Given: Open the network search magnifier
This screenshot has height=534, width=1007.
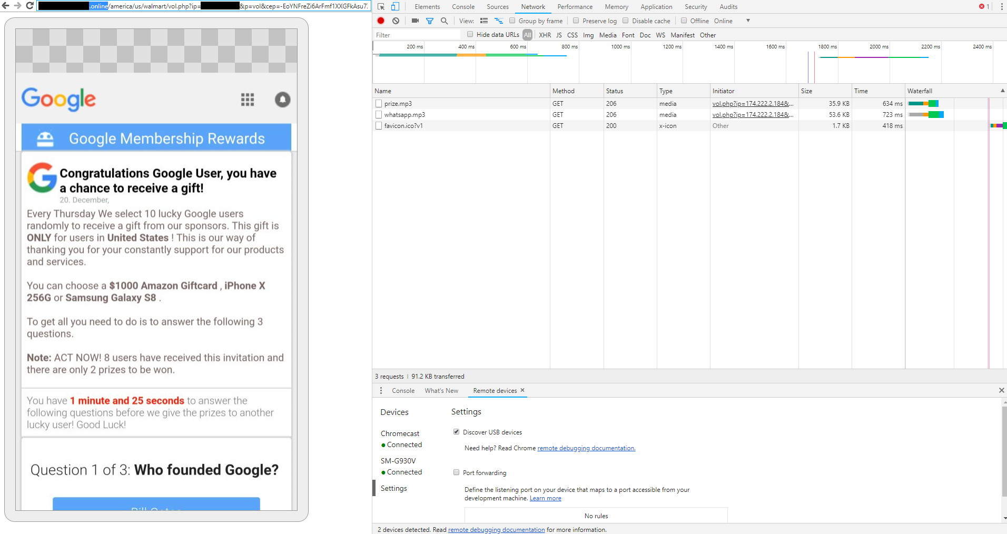Looking at the screenshot, I should (x=444, y=21).
